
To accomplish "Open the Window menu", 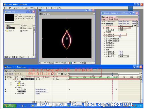I will (53, 8).
